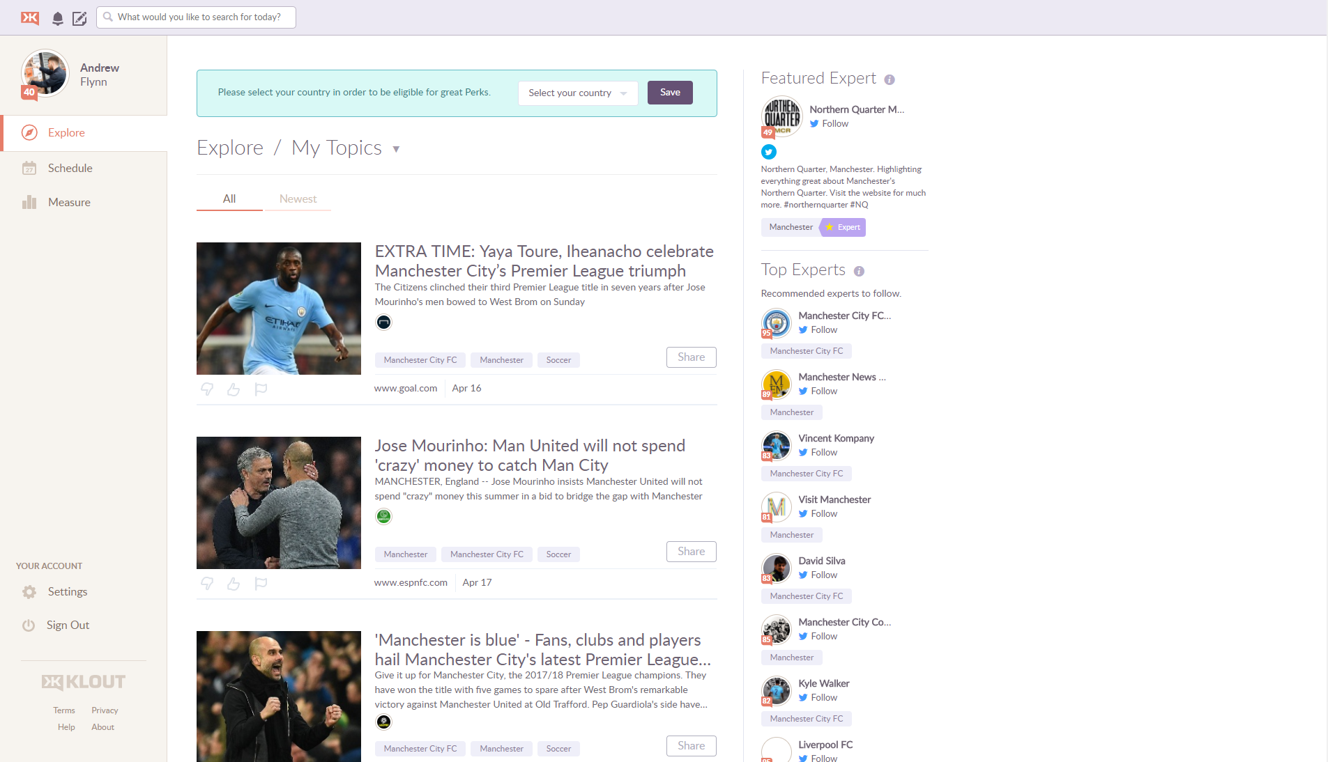Click the Top Experts info icon

pyautogui.click(x=859, y=271)
